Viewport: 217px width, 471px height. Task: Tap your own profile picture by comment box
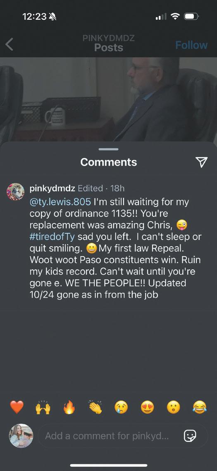21,436
